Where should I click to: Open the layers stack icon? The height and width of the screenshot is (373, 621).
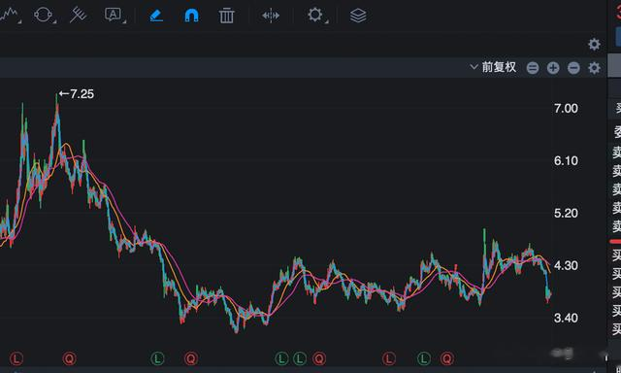click(358, 16)
